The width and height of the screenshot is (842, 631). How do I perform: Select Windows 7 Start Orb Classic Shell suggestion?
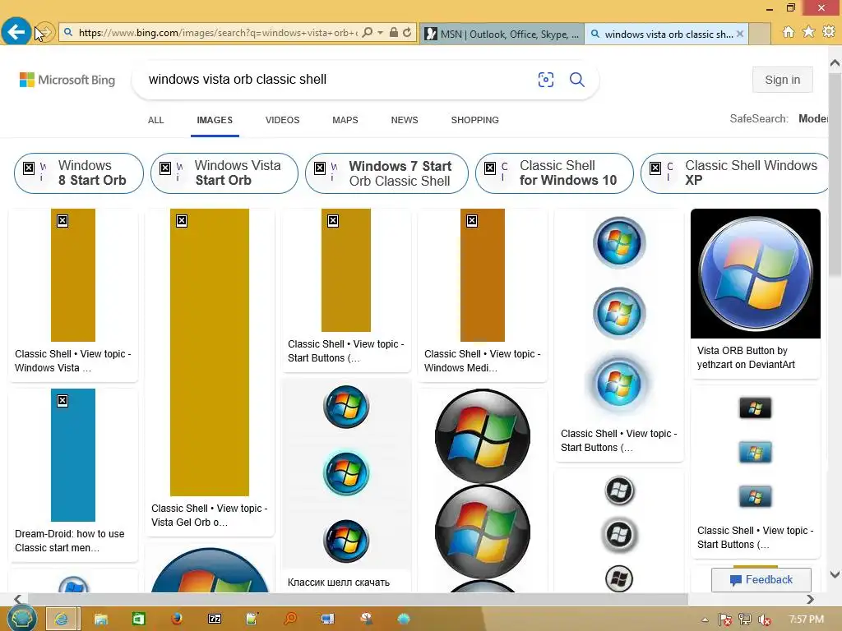click(386, 173)
